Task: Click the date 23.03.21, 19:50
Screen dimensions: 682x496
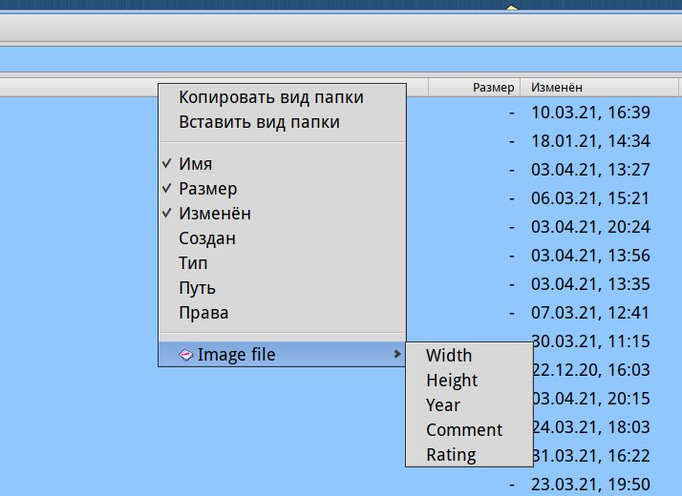Action: coord(590,485)
